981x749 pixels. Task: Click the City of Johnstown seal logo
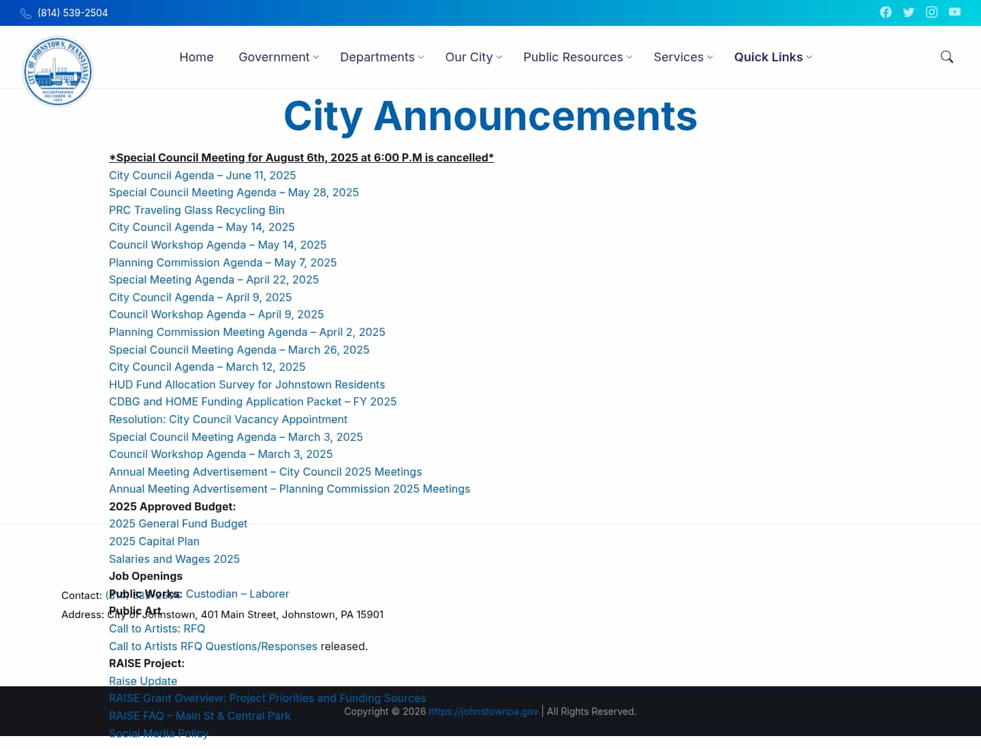point(58,71)
